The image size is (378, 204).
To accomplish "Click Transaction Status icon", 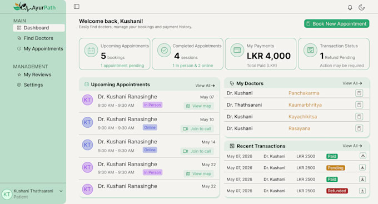I will pyautogui.click(x=310, y=50).
